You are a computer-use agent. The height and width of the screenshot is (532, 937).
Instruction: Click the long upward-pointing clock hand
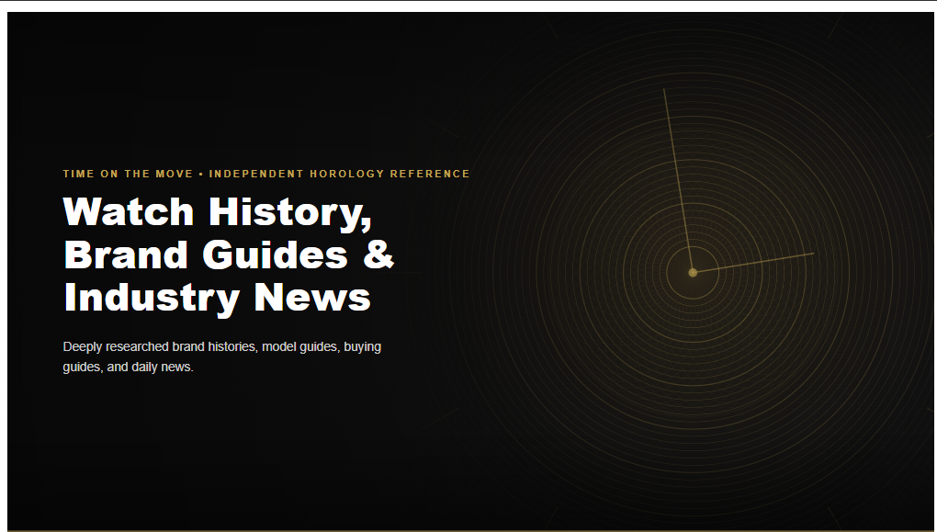[678, 180]
